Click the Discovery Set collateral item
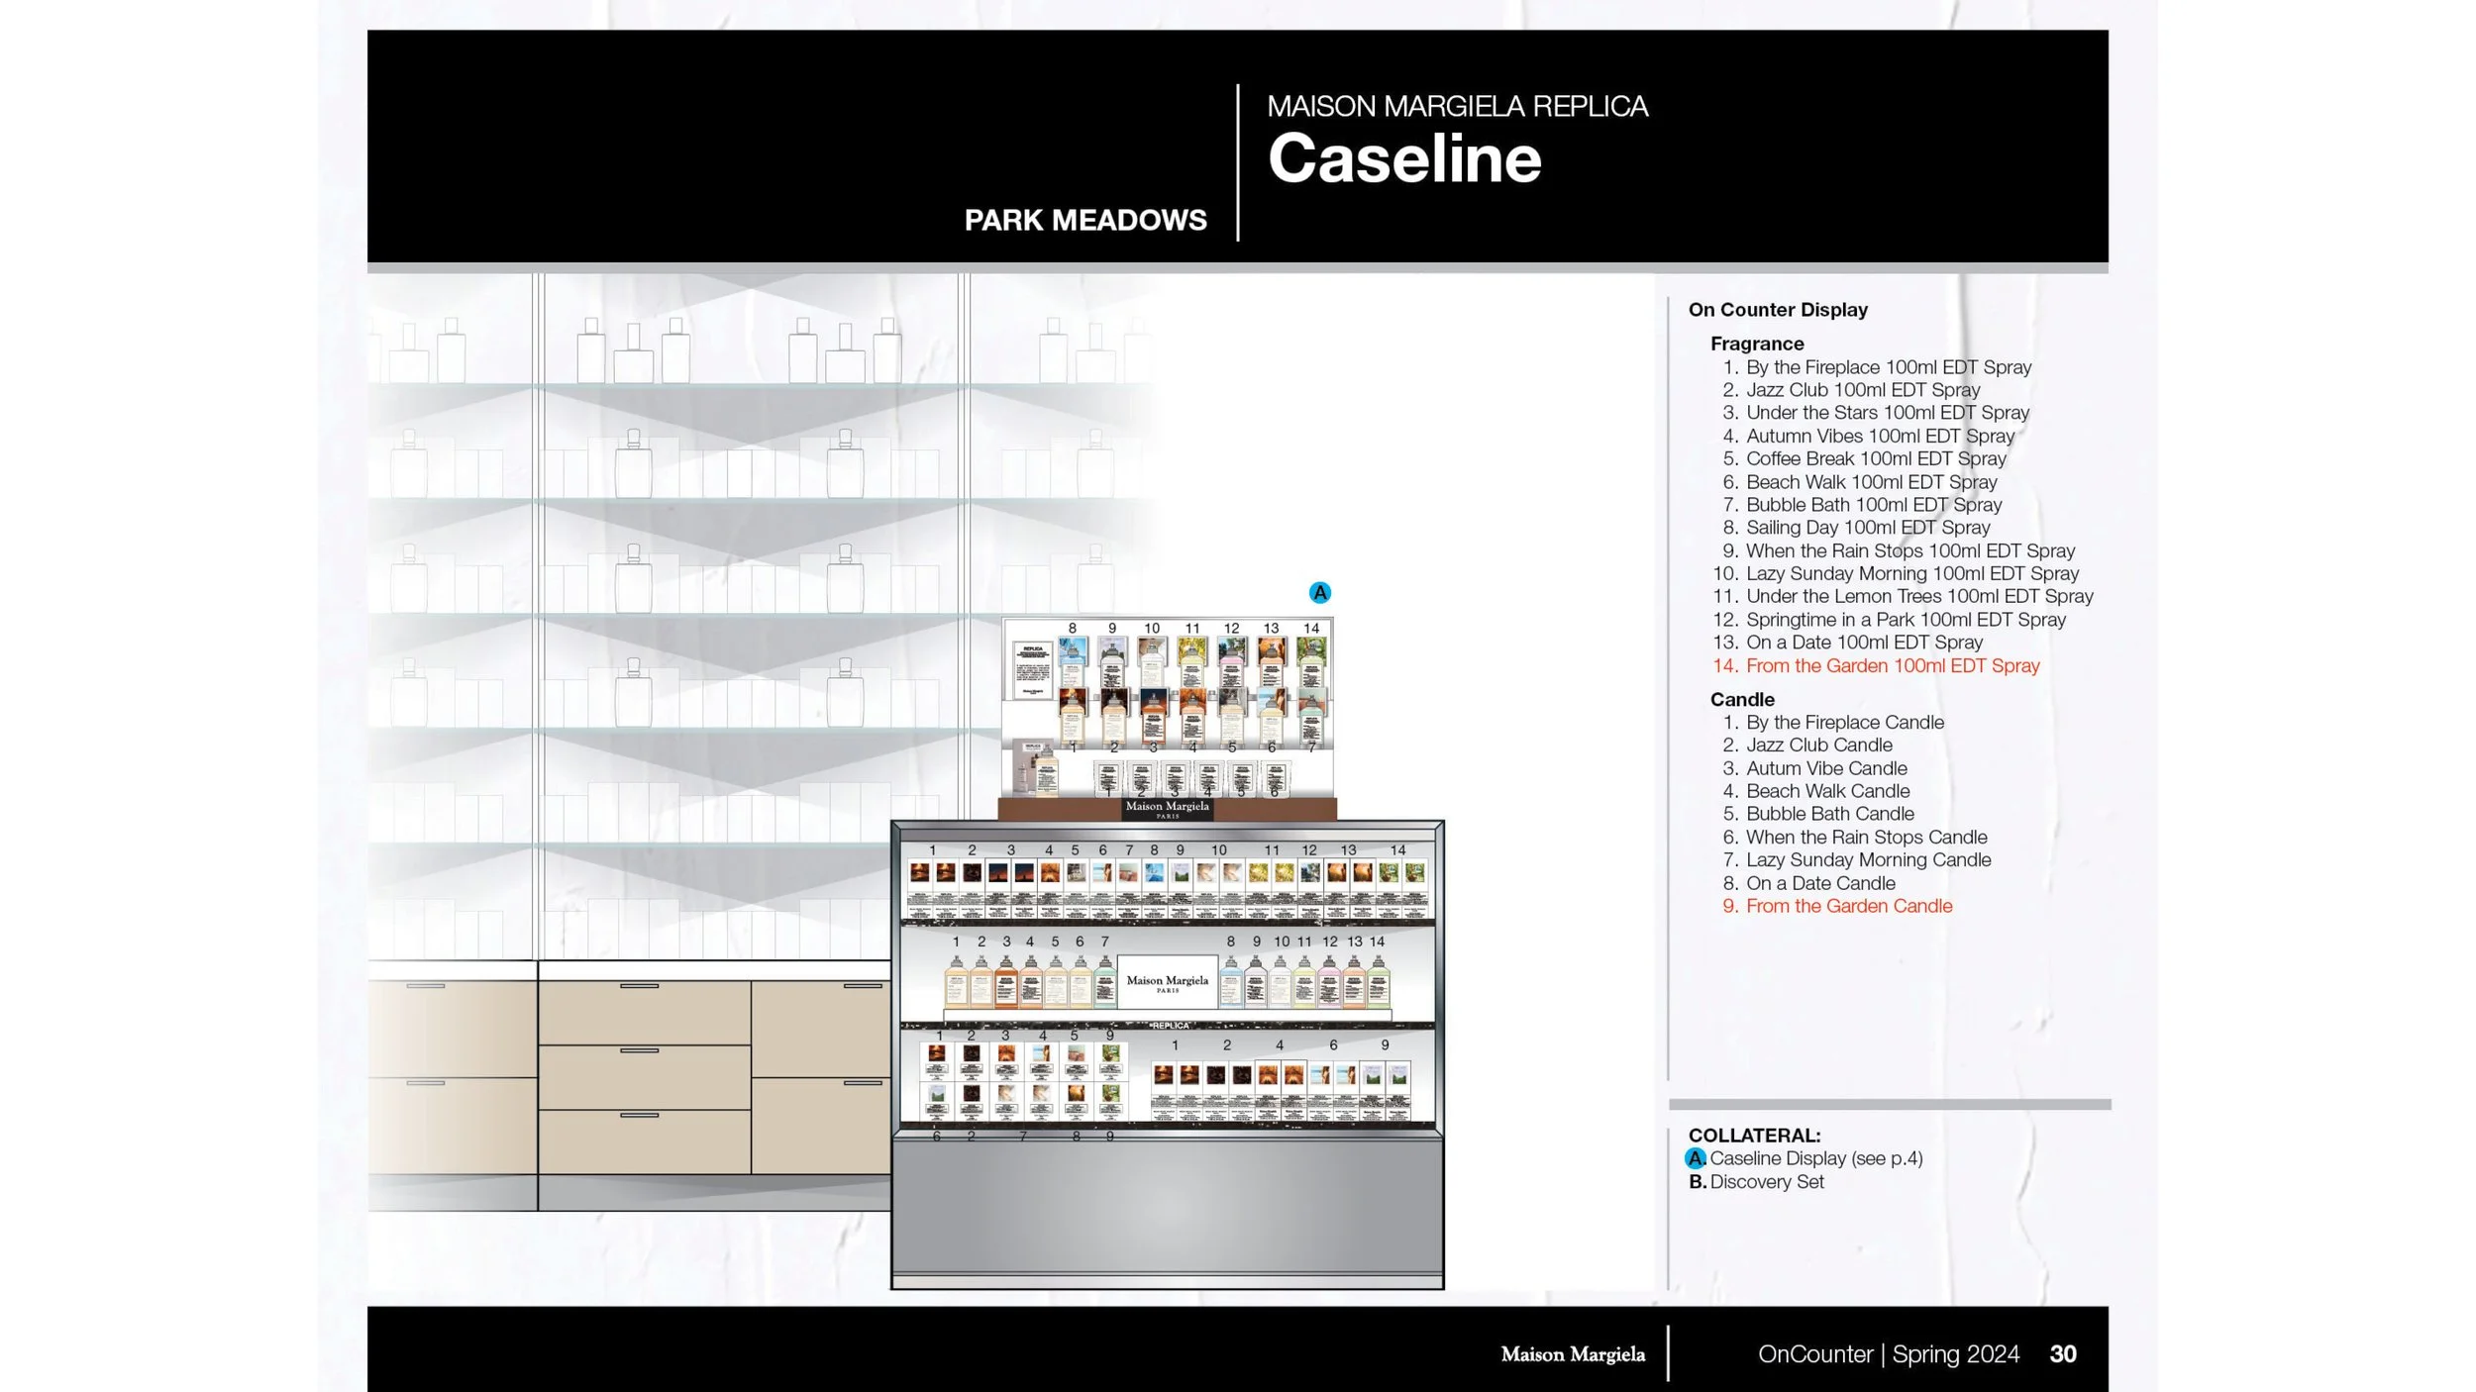The height and width of the screenshot is (1392, 2476). [1766, 1182]
